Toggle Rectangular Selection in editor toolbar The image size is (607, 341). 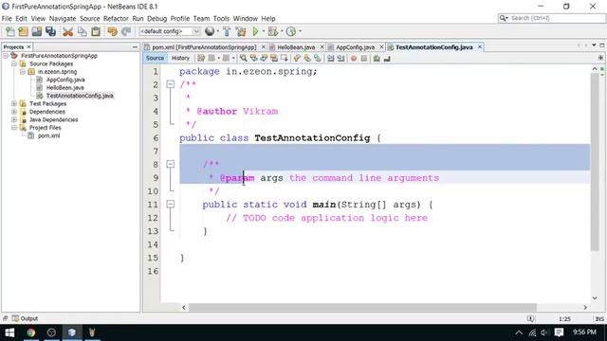285,59
